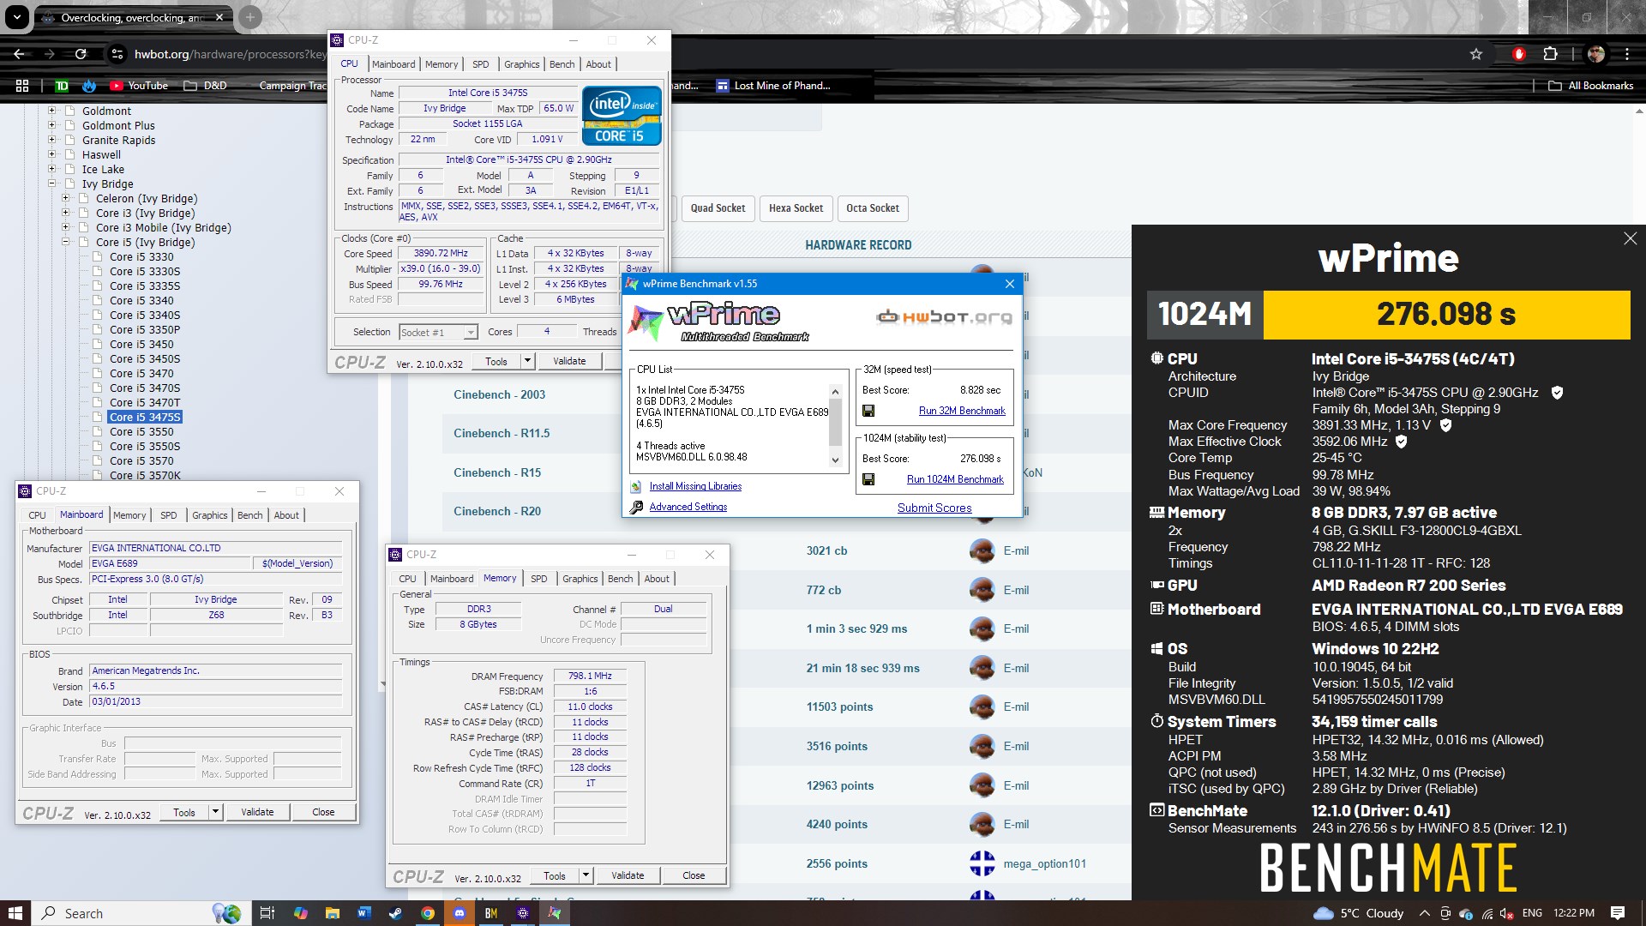
Task: Open the Chrome three-dot menu
Action: point(1626,54)
